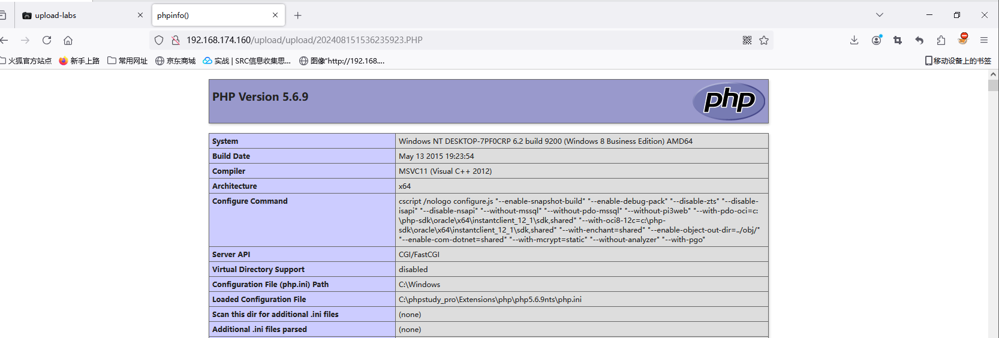Viewport: 999px width, 338px height.
Task: Open 移动设备上的书签 folder
Action: point(958,61)
